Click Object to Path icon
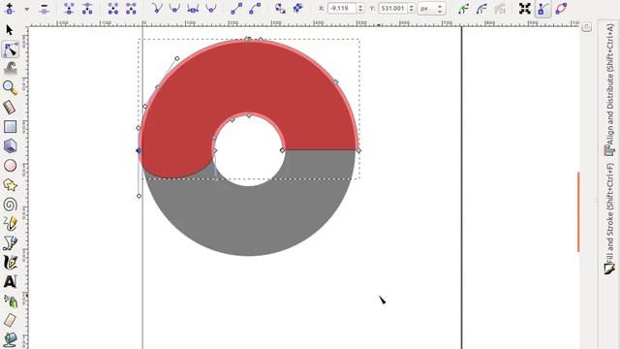This screenshot has height=349, width=620. tap(280, 9)
